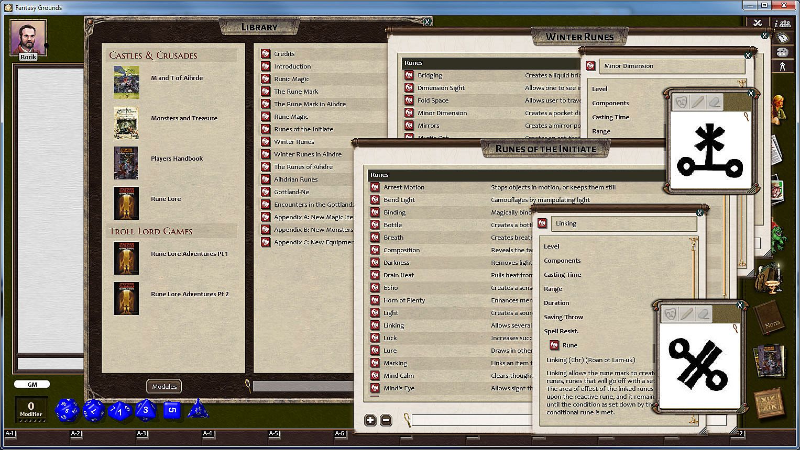Open Dimension Sight in Winter Runes list

(x=441, y=88)
